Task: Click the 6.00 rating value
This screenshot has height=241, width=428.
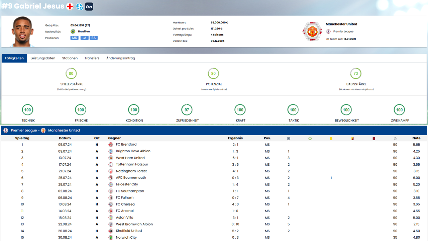Action: (x=416, y=178)
